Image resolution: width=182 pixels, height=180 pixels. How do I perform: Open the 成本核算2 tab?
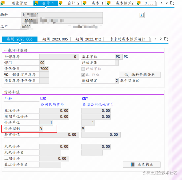[x=121, y=3]
